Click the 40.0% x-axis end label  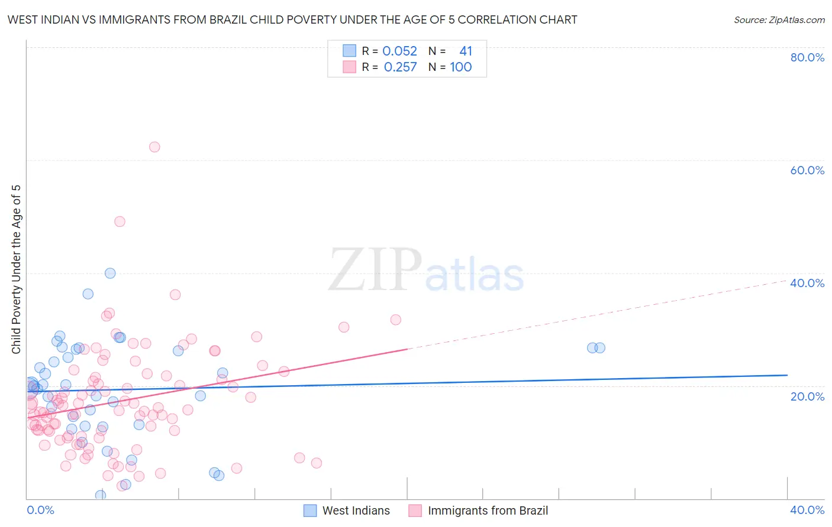pos(807,510)
